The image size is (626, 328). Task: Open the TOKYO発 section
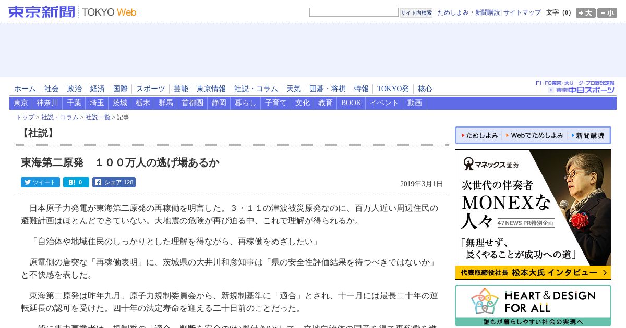[x=393, y=89]
